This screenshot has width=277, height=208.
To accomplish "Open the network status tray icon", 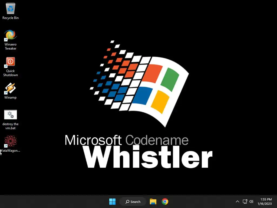I will [x=245, y=201].
